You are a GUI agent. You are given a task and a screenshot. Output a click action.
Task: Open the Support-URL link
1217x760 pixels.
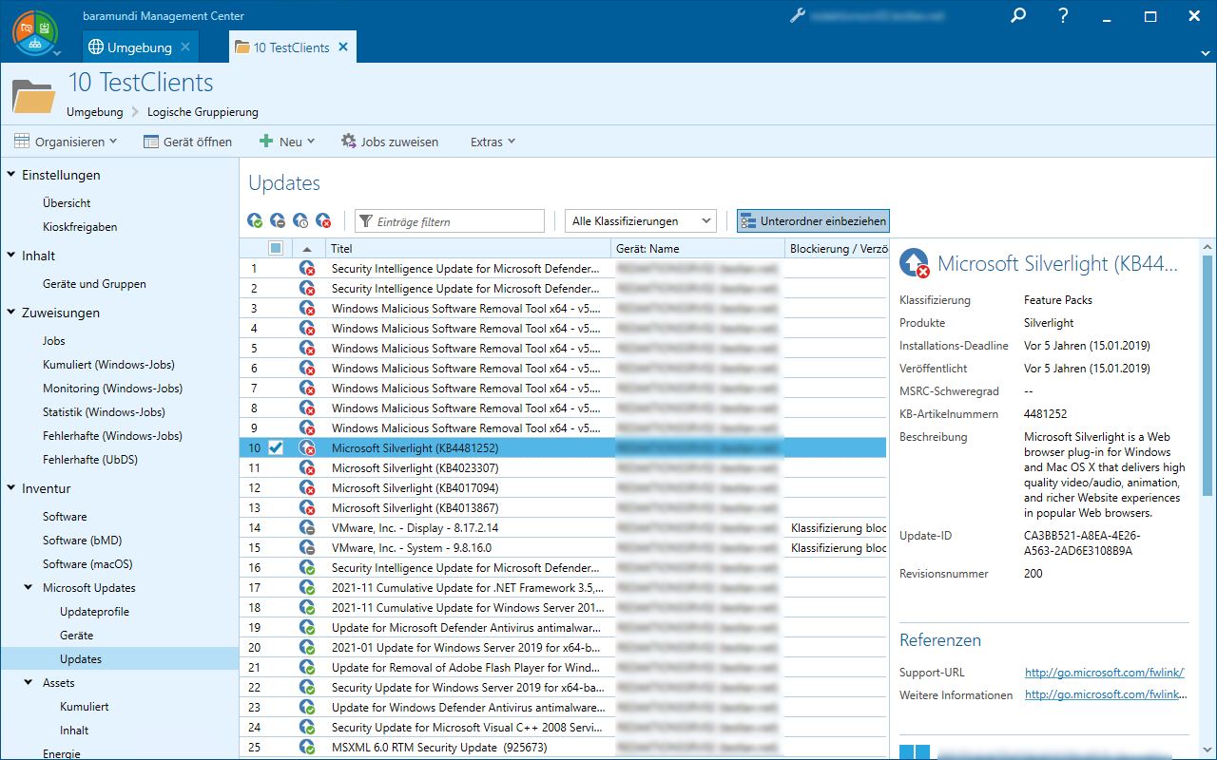click(1104, 673)
